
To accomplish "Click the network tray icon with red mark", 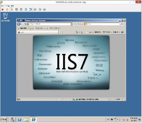I will click(x=127, y=120).
